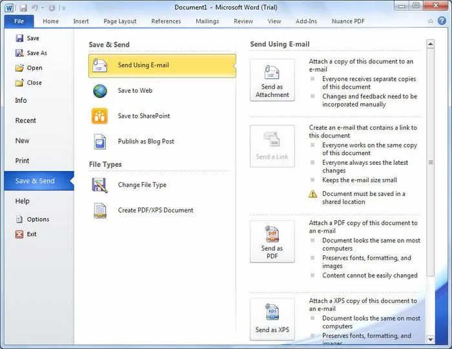Click the 'Send Using E-mail' panel heading
The image size is (452, 349).
280,44
